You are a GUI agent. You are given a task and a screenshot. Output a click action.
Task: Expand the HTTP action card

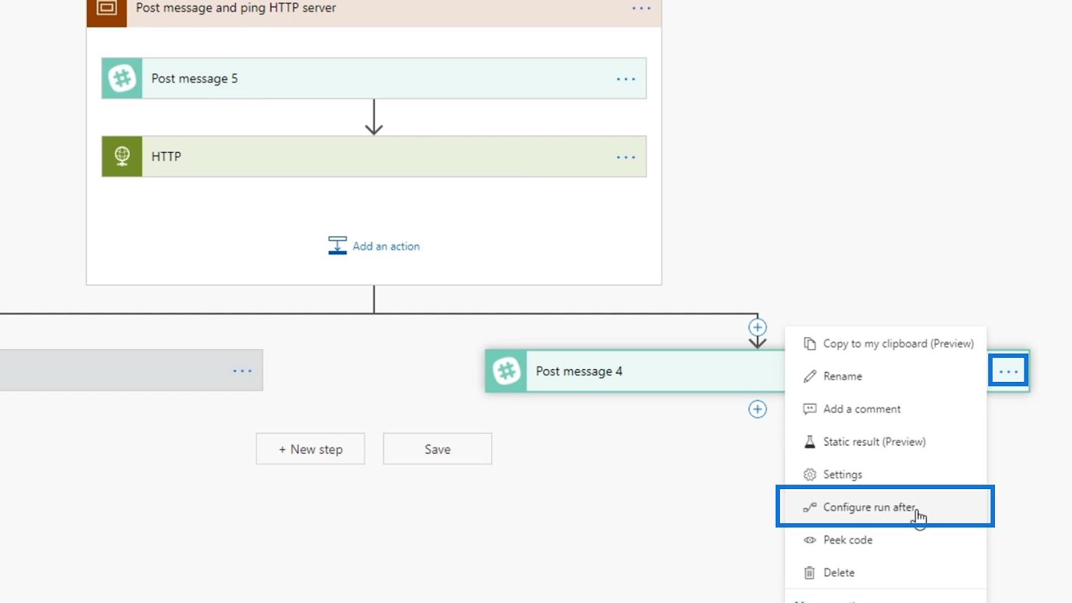click(x=374, y=156)
